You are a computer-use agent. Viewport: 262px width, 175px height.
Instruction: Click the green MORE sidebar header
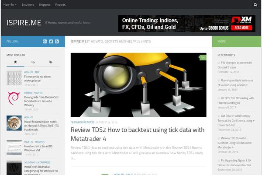236,42
